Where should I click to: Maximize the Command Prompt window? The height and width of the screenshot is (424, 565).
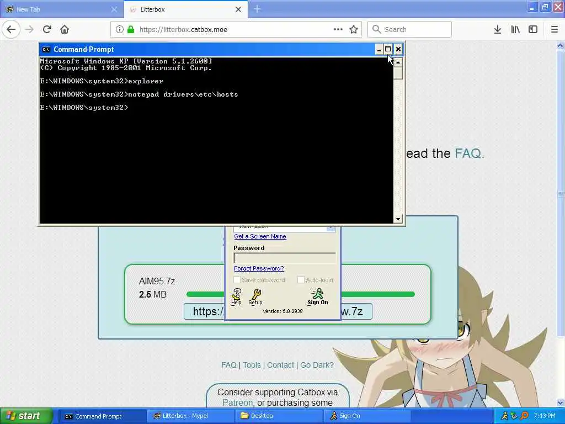pyautogui.click(x=388, y=49)
